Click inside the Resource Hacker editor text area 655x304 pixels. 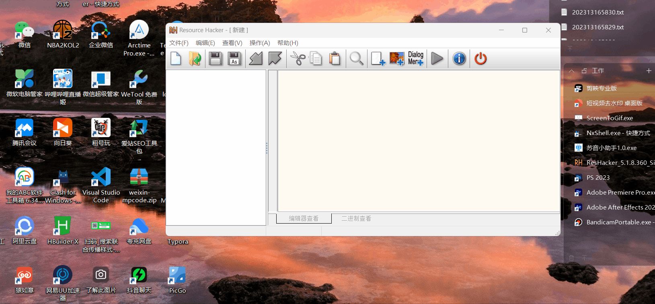point(419,141)
